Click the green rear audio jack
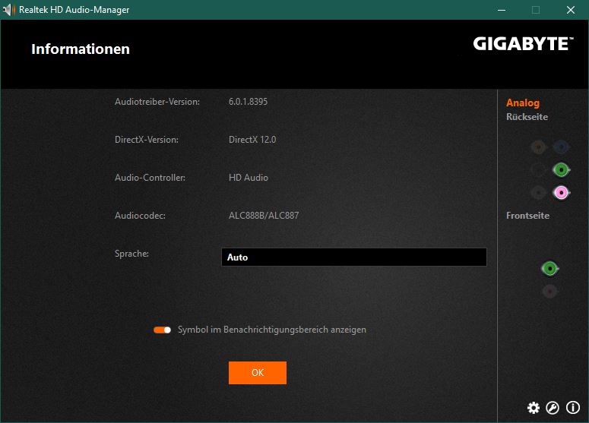This screenshot has width=589, height=423. coord(561,170)
